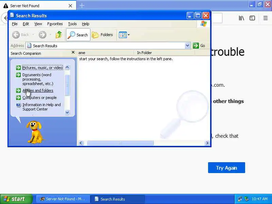
Task: Click the results horizontal scroll right arrow
Action: (x=207, y=143)
